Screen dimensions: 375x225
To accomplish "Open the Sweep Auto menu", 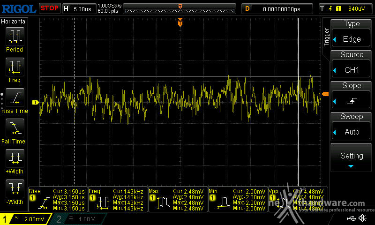I will 351,132.
